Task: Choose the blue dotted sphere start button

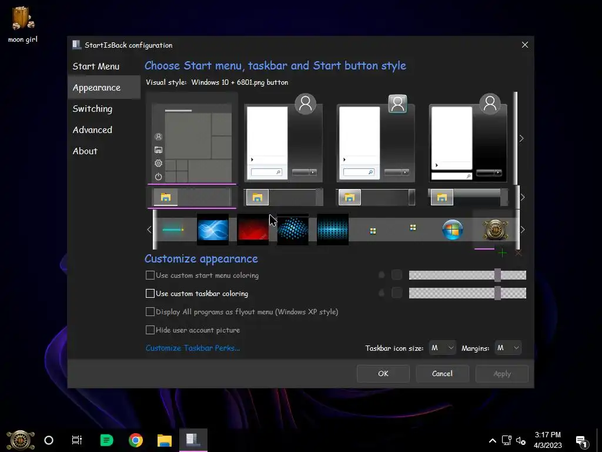Action: [x=293, y=230]
